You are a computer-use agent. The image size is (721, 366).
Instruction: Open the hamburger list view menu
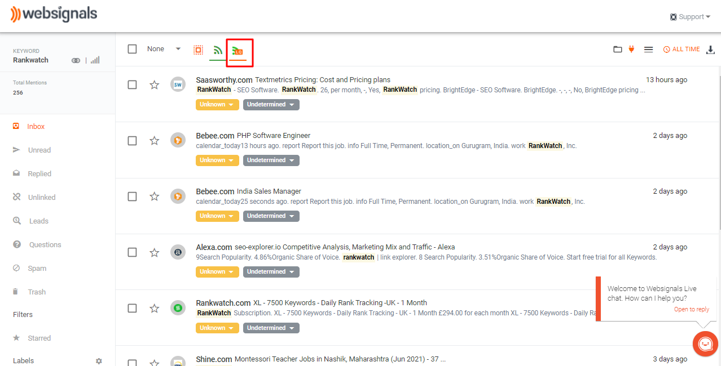click(x=649, y=50)
